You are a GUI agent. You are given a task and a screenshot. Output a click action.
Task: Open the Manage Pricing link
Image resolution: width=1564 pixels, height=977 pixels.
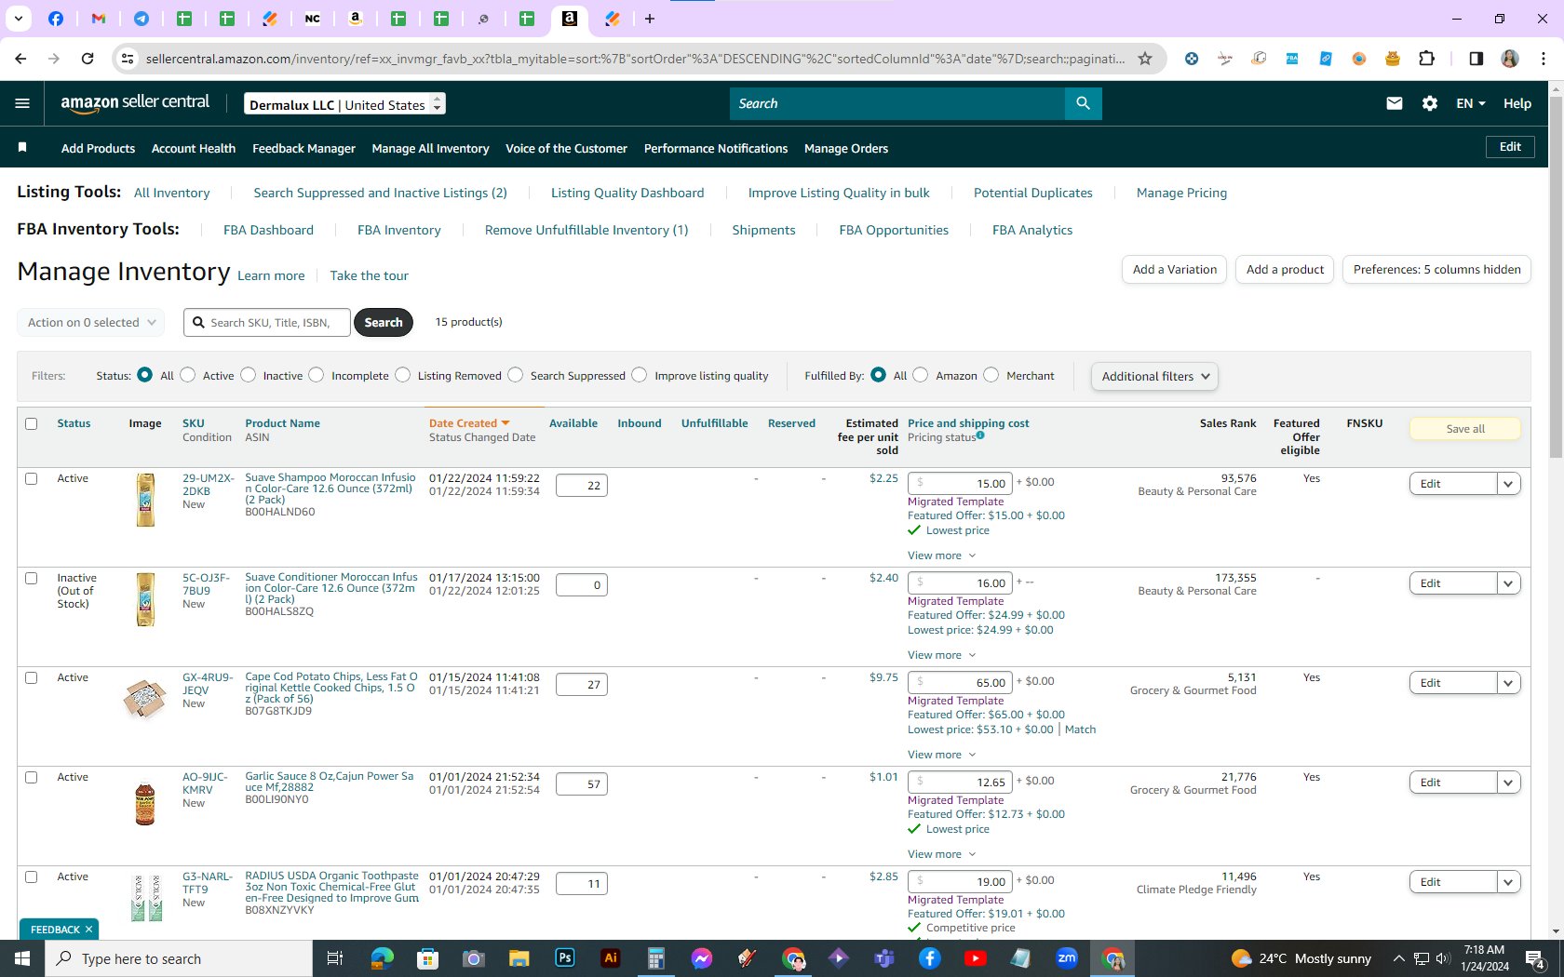(1181, 193)
